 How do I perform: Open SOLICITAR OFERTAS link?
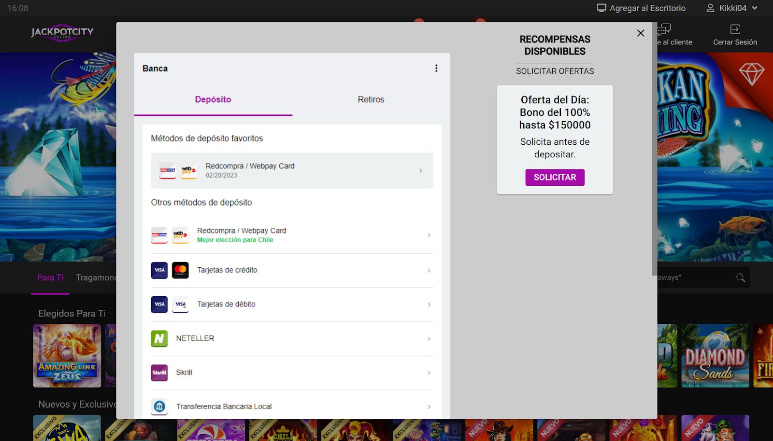tap(555, 71)
